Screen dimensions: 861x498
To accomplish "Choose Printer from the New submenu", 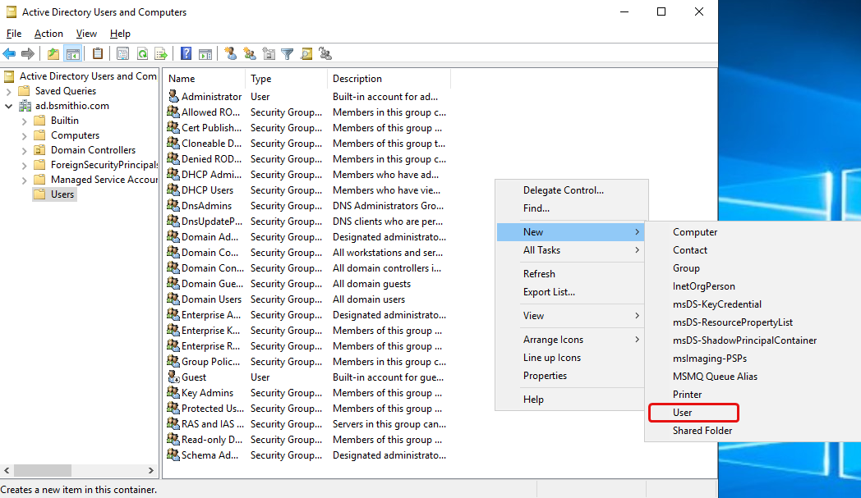I will point(688,395).
